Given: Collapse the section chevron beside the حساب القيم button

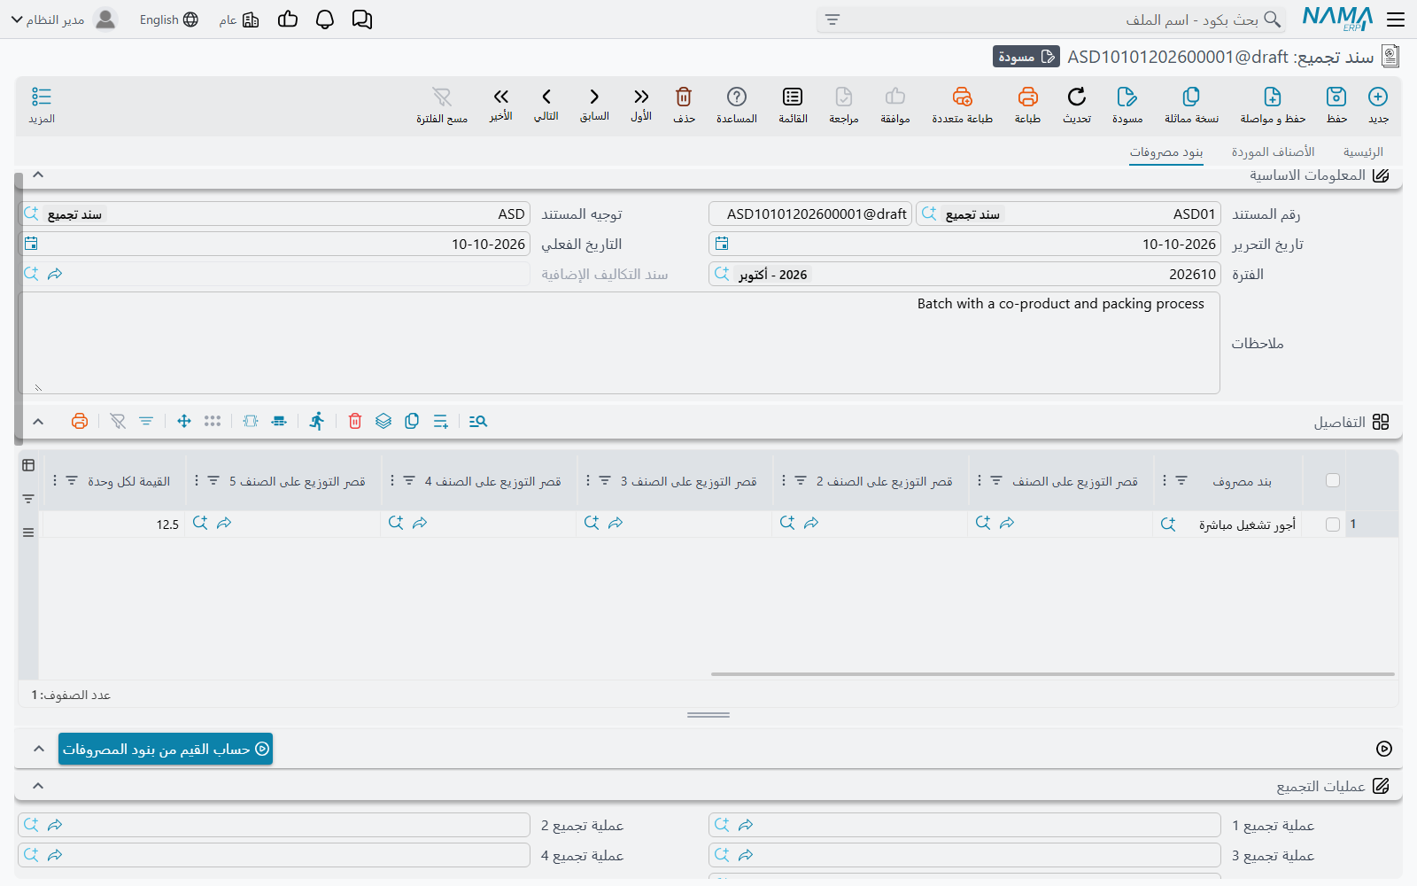Looking at the screenshot, I should [x=38, y=749].
